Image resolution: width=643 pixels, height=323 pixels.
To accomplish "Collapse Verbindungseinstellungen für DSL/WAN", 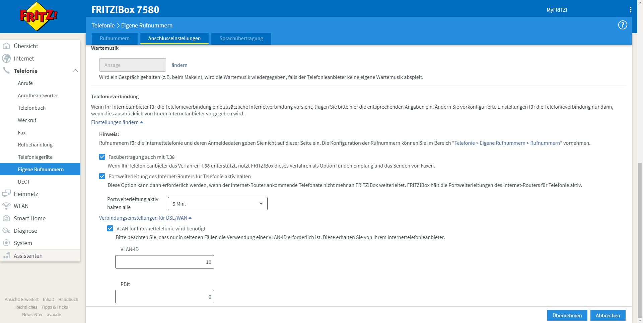I will click(145, 218).
